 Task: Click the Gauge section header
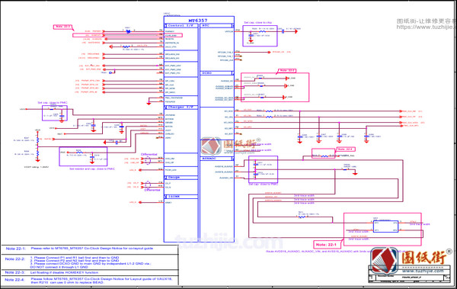[x=181, y=178]
